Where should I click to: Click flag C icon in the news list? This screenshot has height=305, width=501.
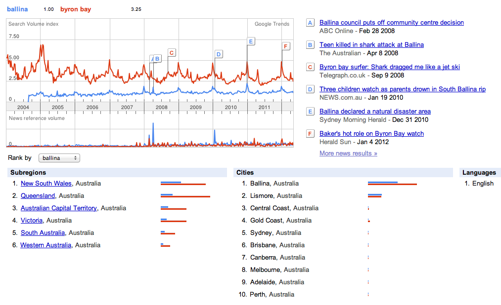click(x=310, y=67)
